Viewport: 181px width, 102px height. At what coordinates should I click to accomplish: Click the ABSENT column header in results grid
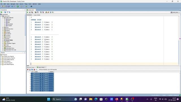[51, 72]
